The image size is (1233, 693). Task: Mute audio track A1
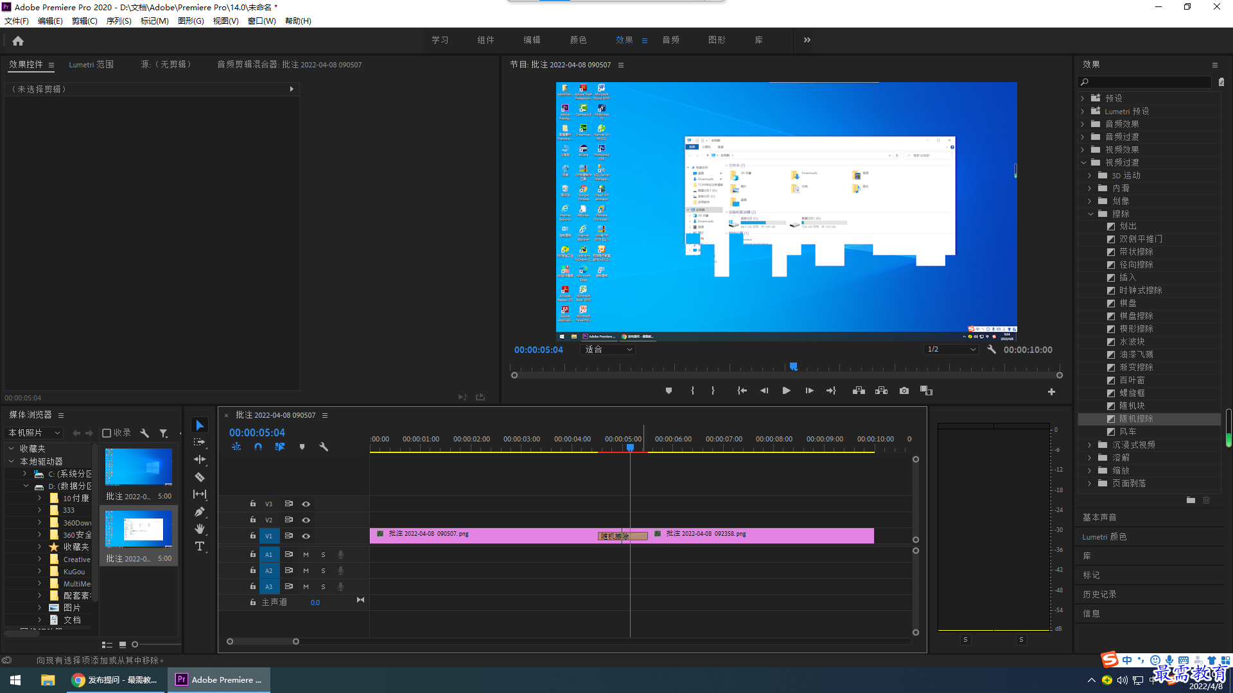click(306, 554)
